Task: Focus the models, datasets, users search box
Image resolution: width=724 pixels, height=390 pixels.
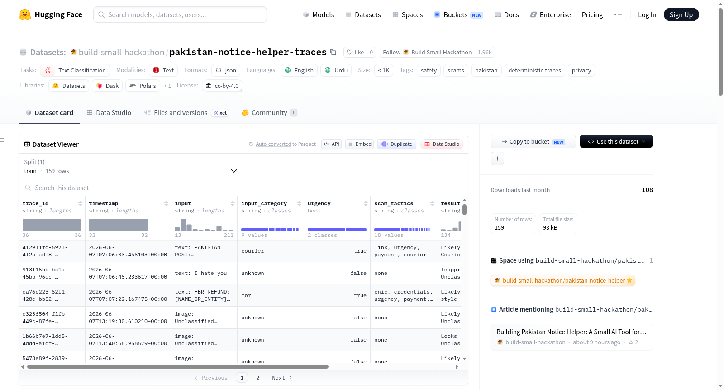Action: (x=180, y=14)
